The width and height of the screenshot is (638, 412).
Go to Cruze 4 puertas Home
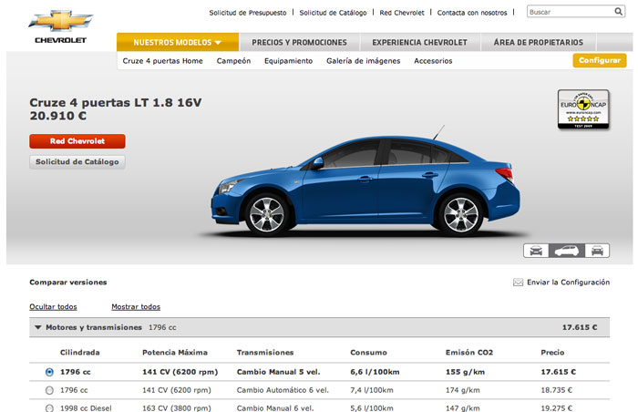(163, 61)
